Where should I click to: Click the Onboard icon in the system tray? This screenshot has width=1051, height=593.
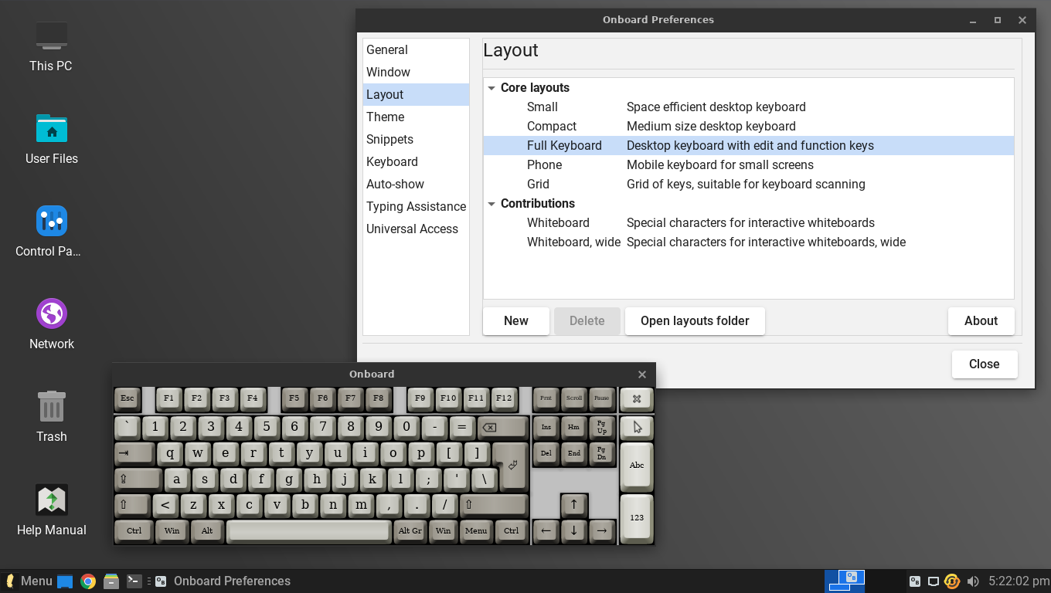tap(915, 581)
